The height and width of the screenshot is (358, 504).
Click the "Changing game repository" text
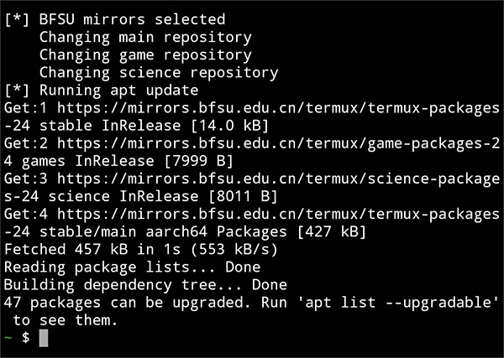coord(144,54)
